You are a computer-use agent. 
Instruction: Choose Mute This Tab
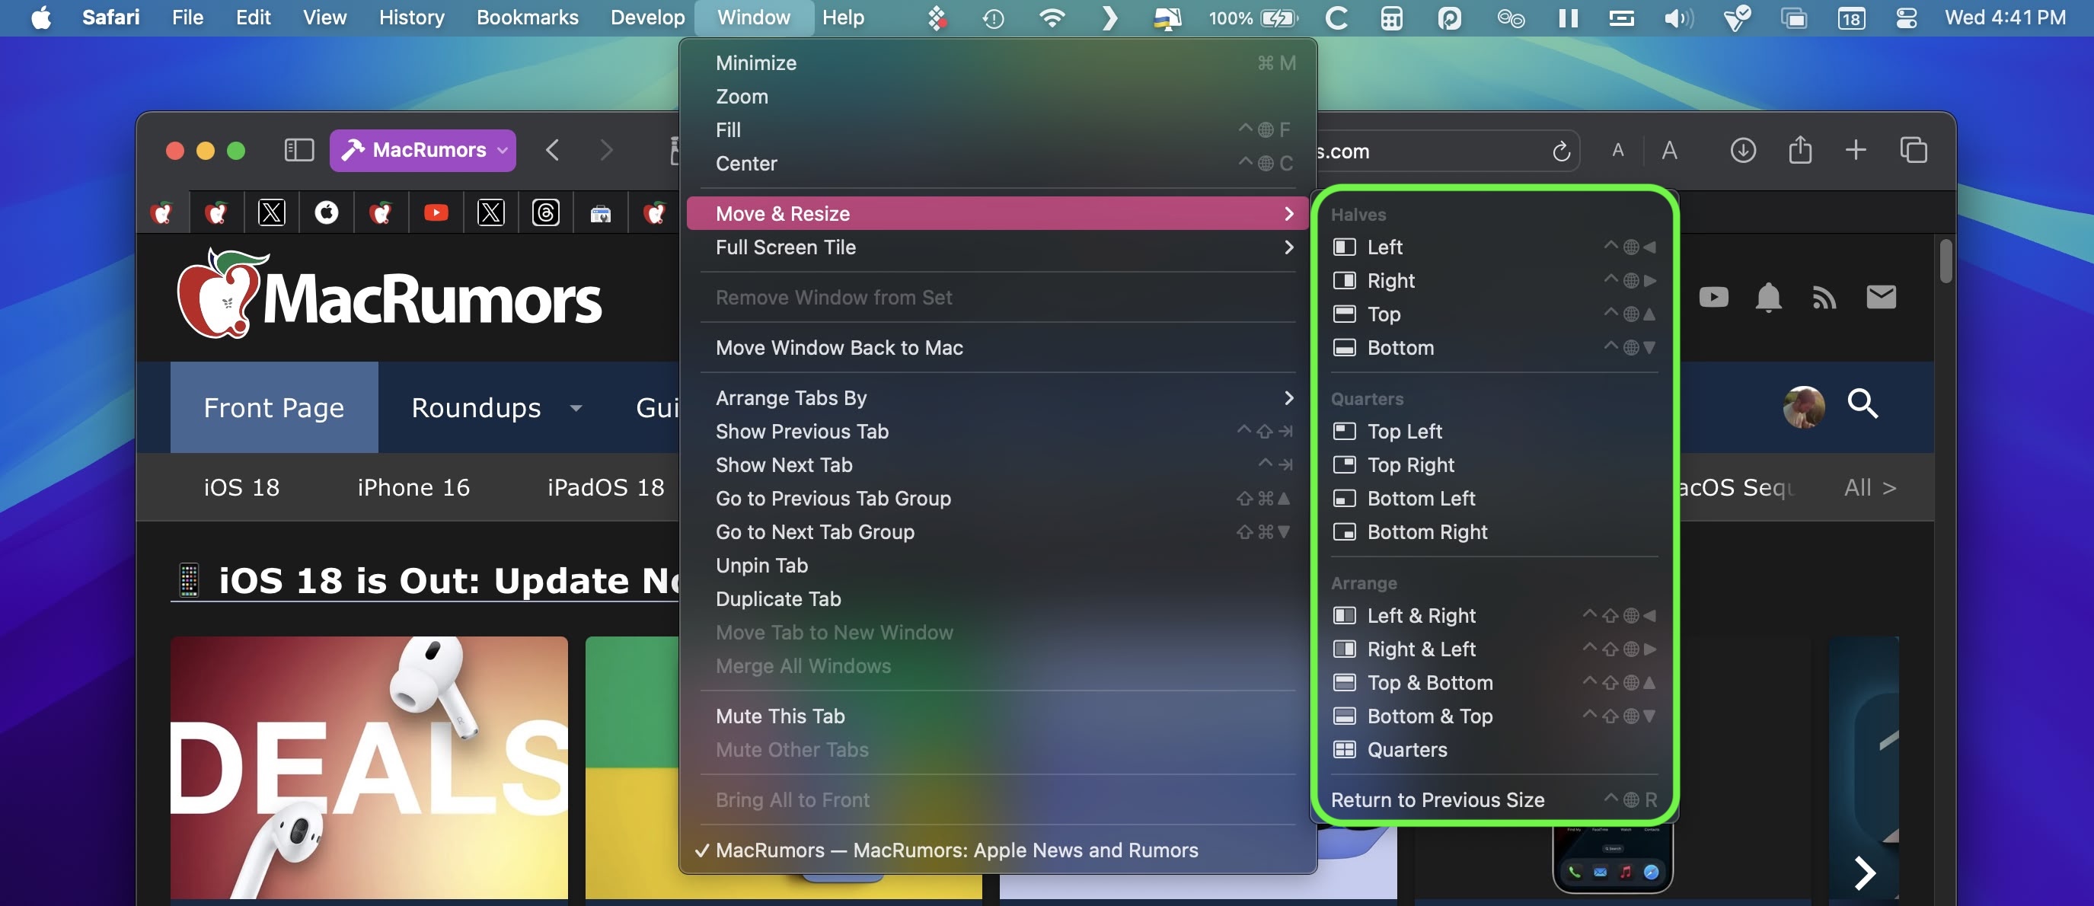pos(998,716)
